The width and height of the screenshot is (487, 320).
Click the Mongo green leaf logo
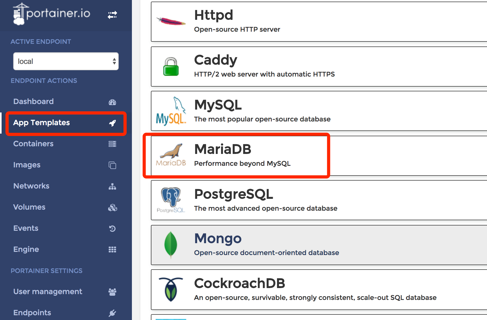coord(171,244)
